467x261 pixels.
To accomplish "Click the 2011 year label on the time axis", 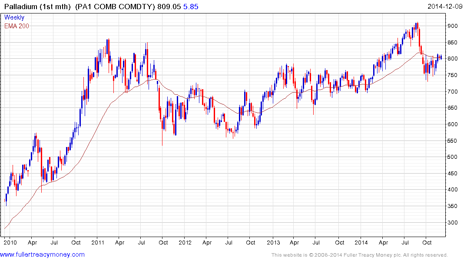I will 98,242.
